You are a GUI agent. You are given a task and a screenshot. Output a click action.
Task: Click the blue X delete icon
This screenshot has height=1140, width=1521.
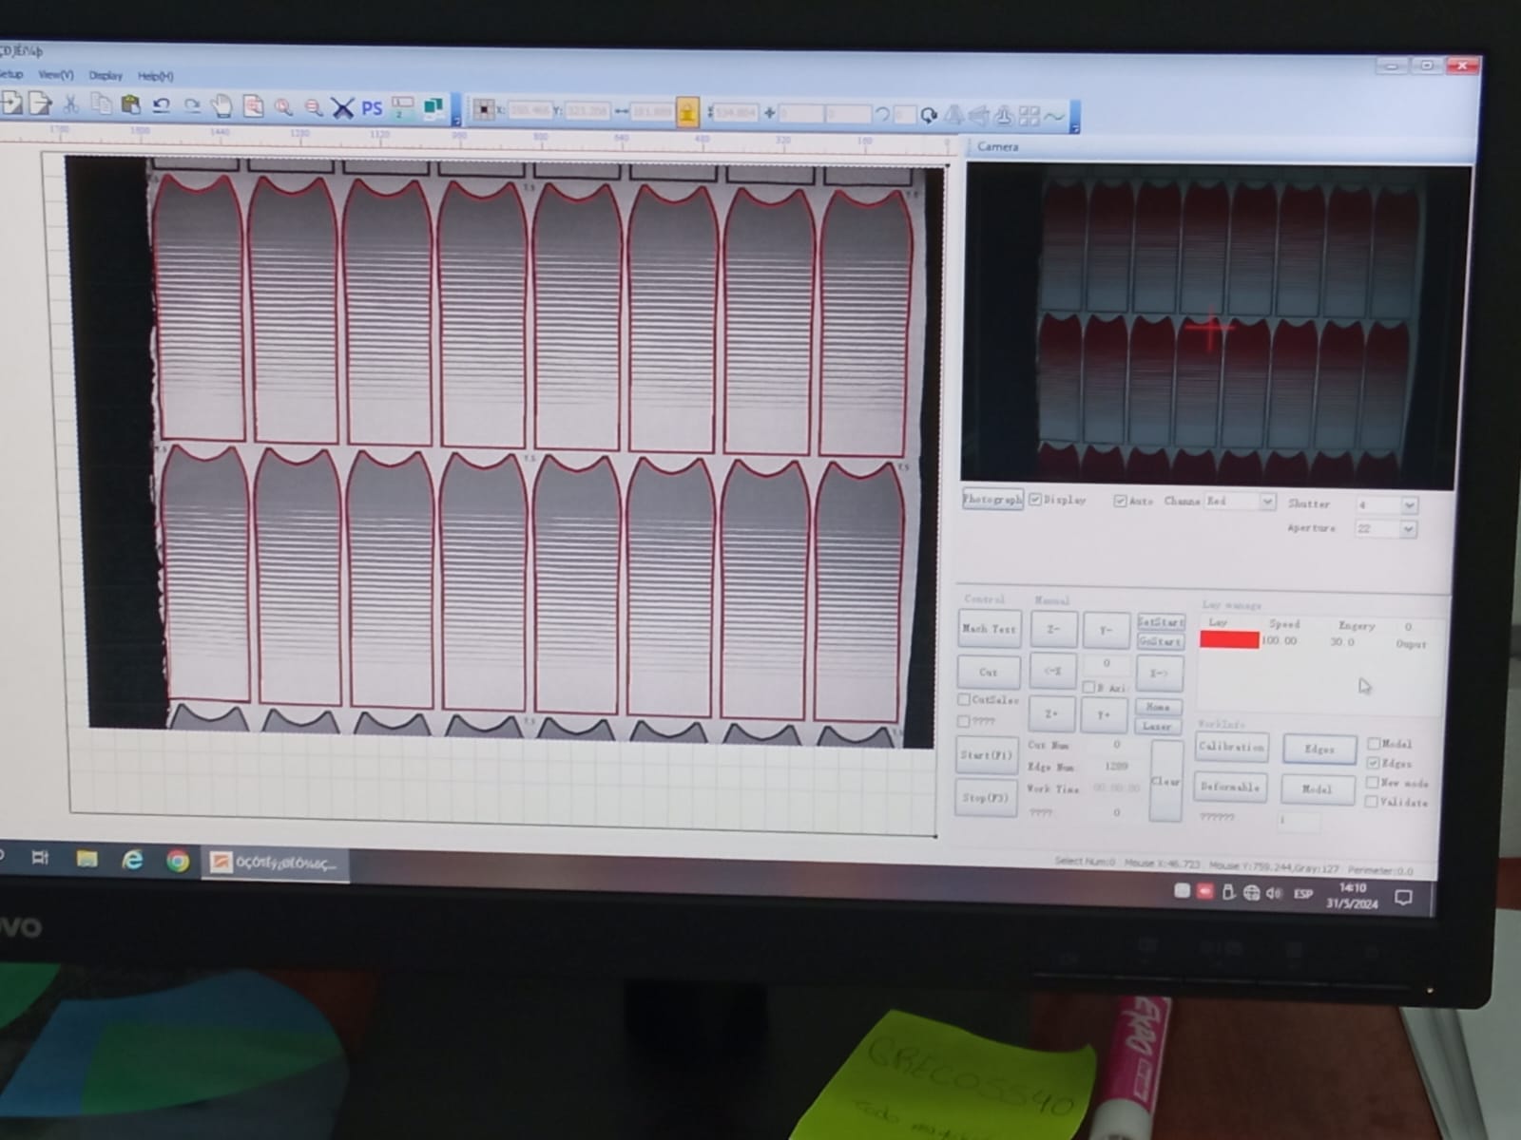pyautogui.click(x=342, y=108)
